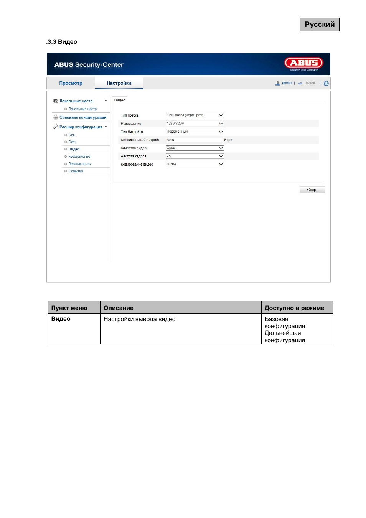
Task: Open the Качество видео dropdown
Action: [x=195, y=148]
